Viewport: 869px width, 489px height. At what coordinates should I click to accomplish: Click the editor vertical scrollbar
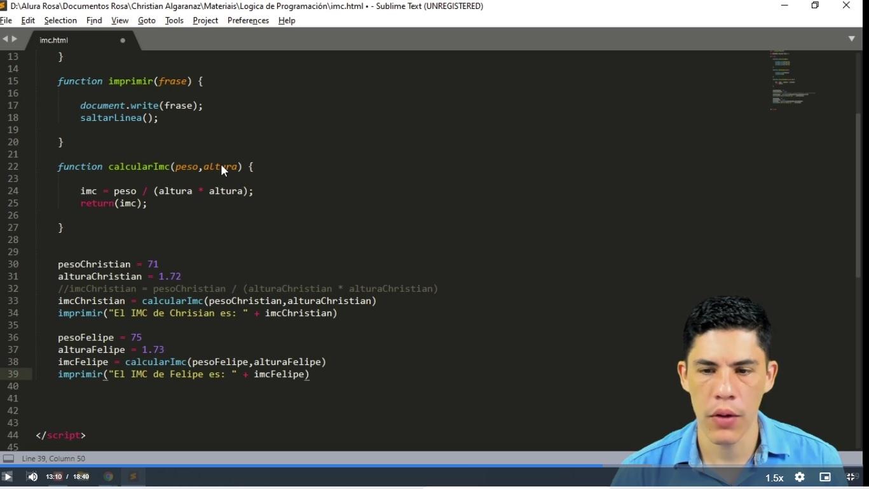click(858, 195)
